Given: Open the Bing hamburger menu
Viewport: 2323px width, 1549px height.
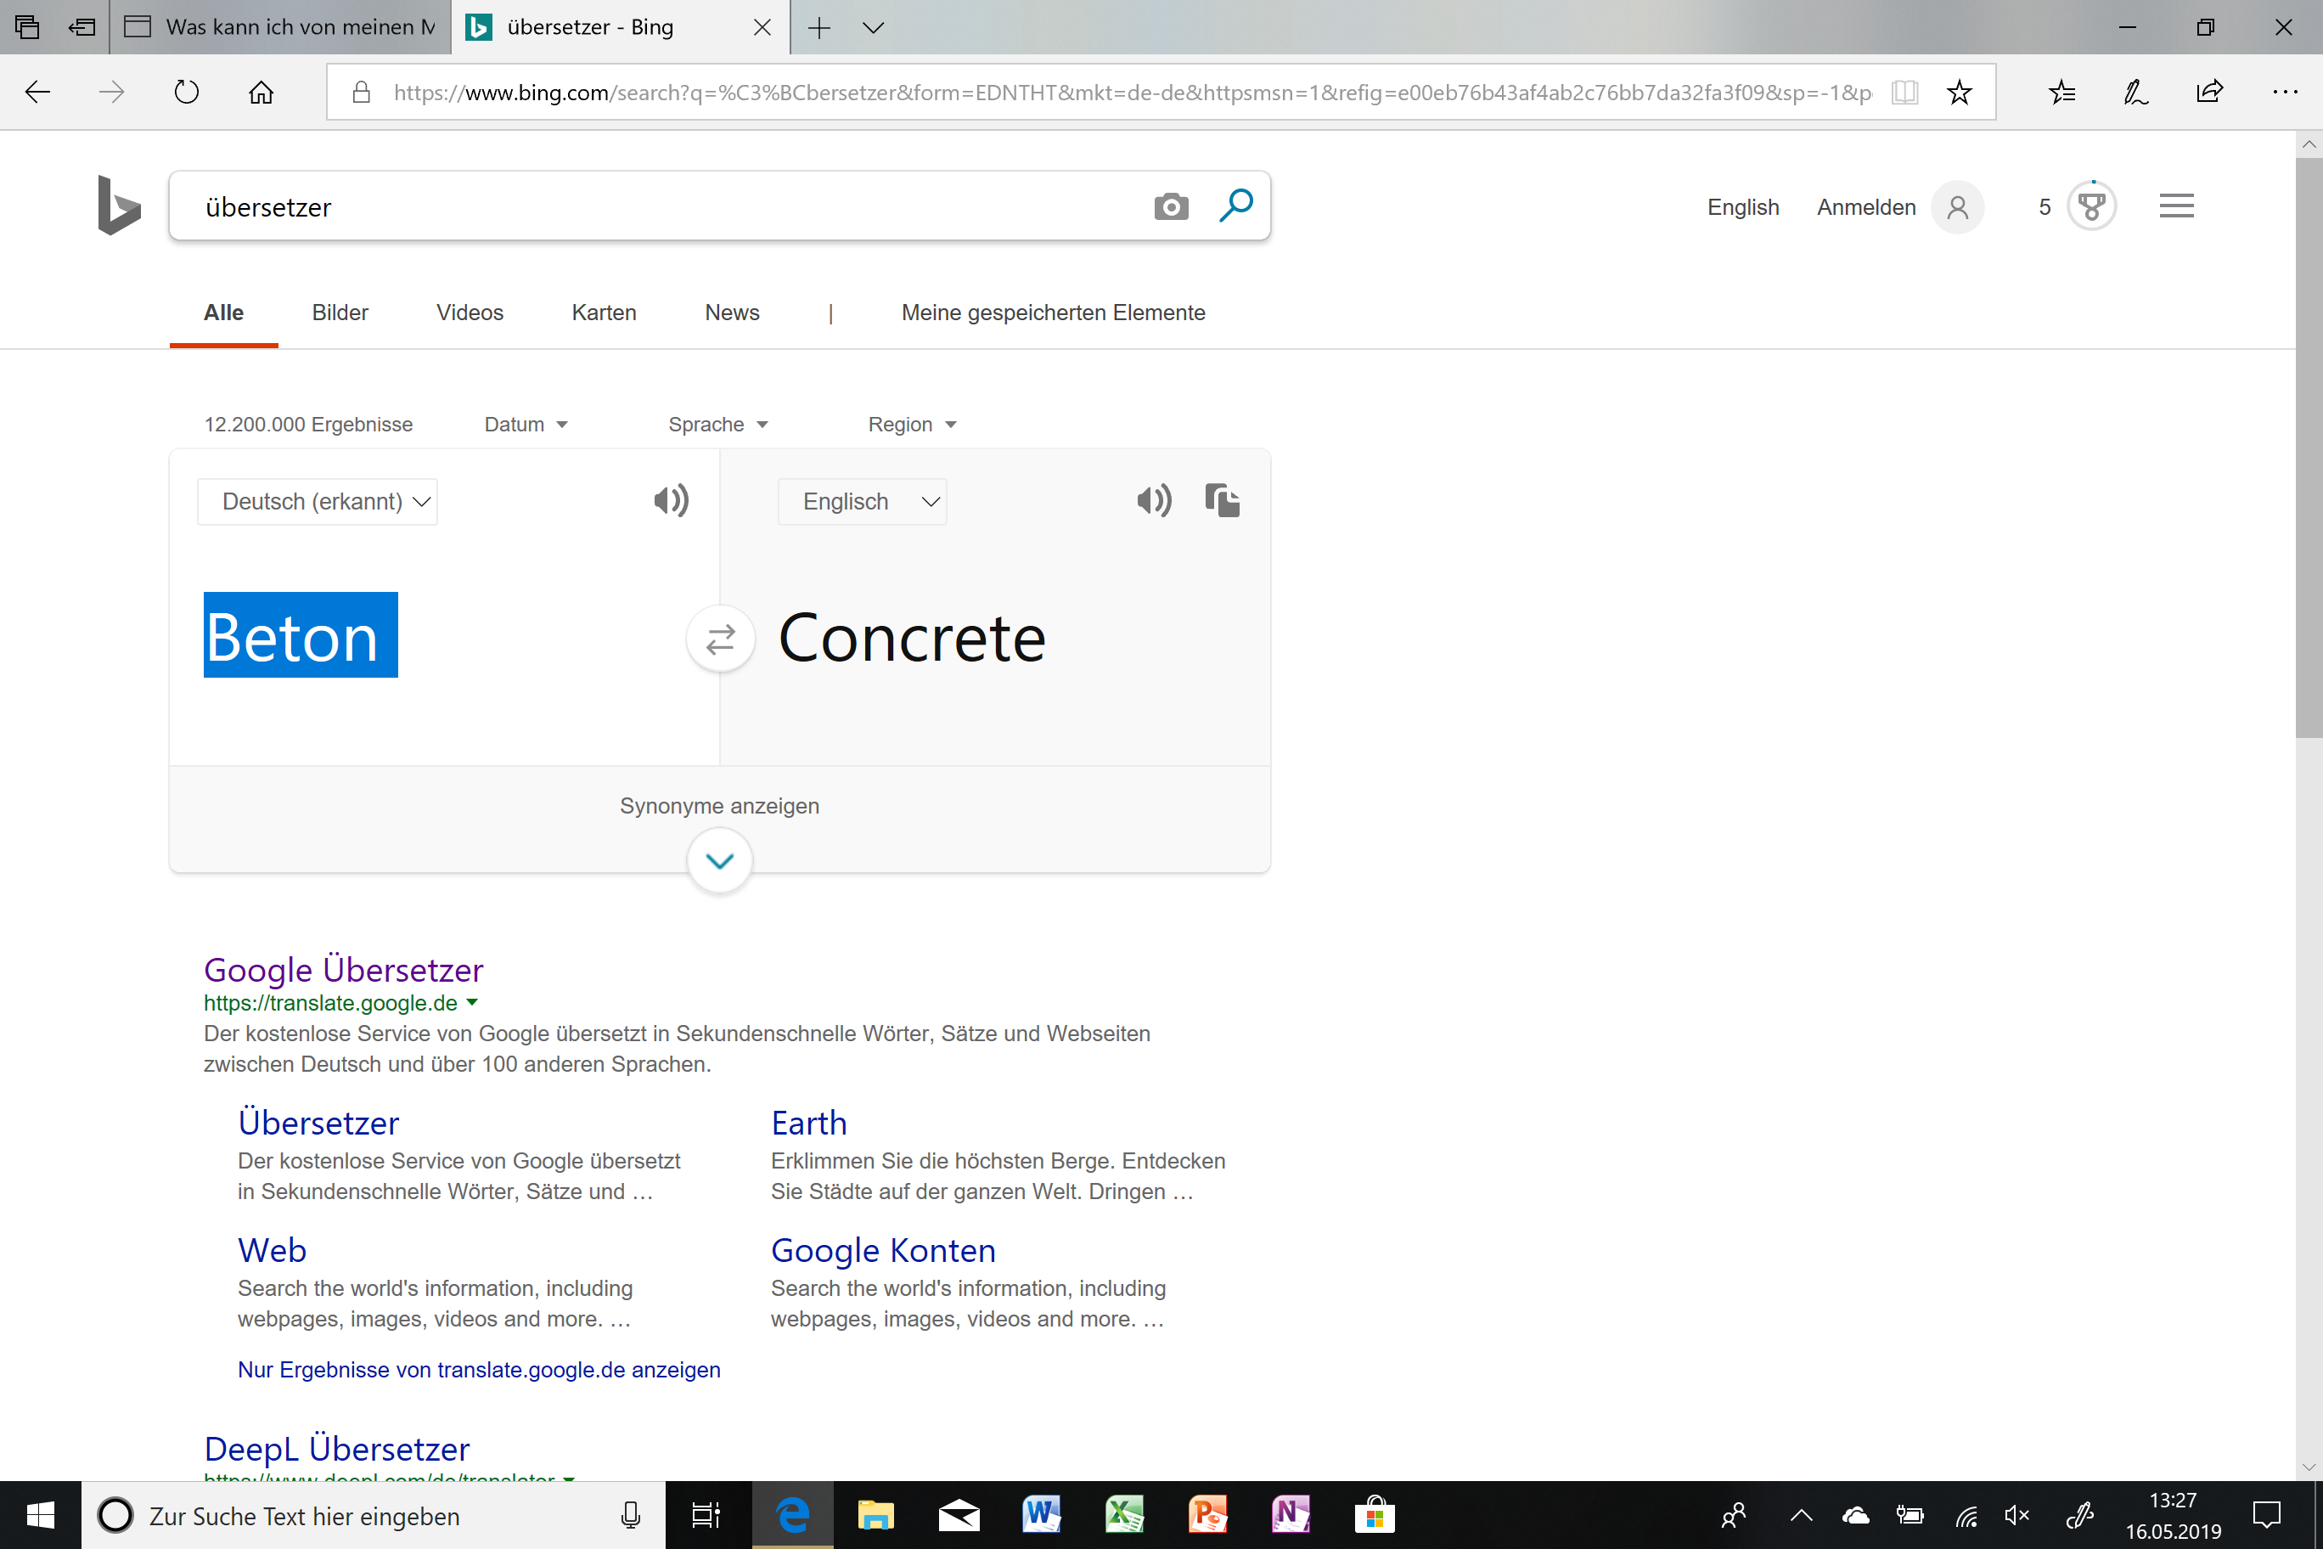Looking at the screenshot, I should [x=2176, y=206].
